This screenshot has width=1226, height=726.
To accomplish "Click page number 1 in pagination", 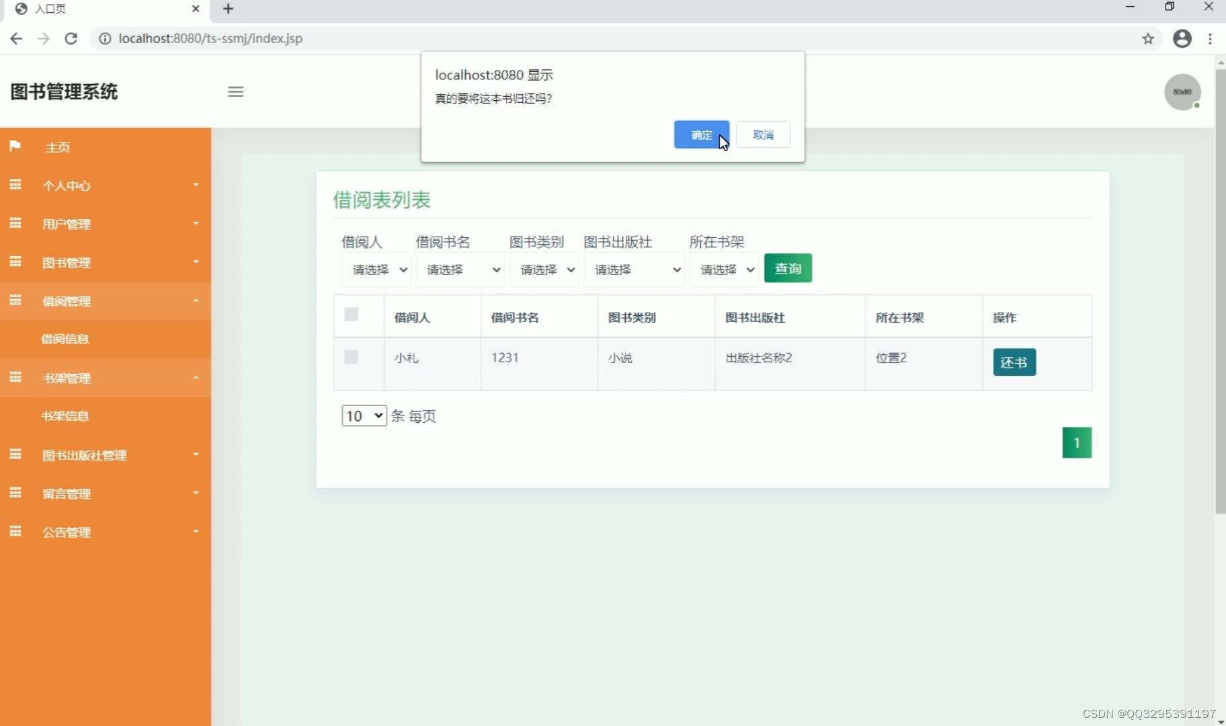I will 1077,442.
